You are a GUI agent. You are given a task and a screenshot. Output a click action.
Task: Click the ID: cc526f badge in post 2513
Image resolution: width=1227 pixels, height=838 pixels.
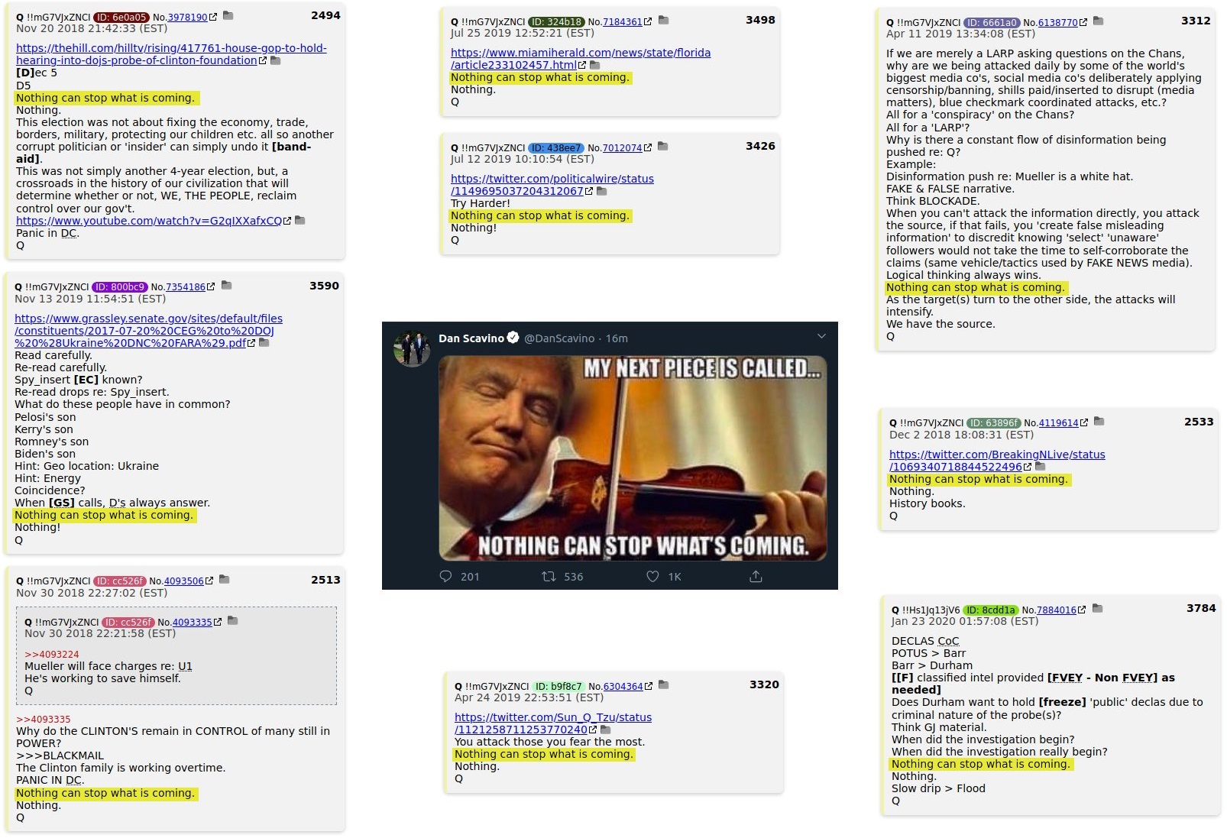click(119, 581)
